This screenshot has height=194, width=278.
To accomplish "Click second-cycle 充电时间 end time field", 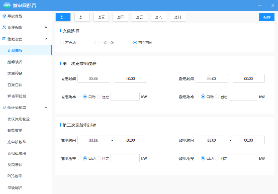I will 131,140.
